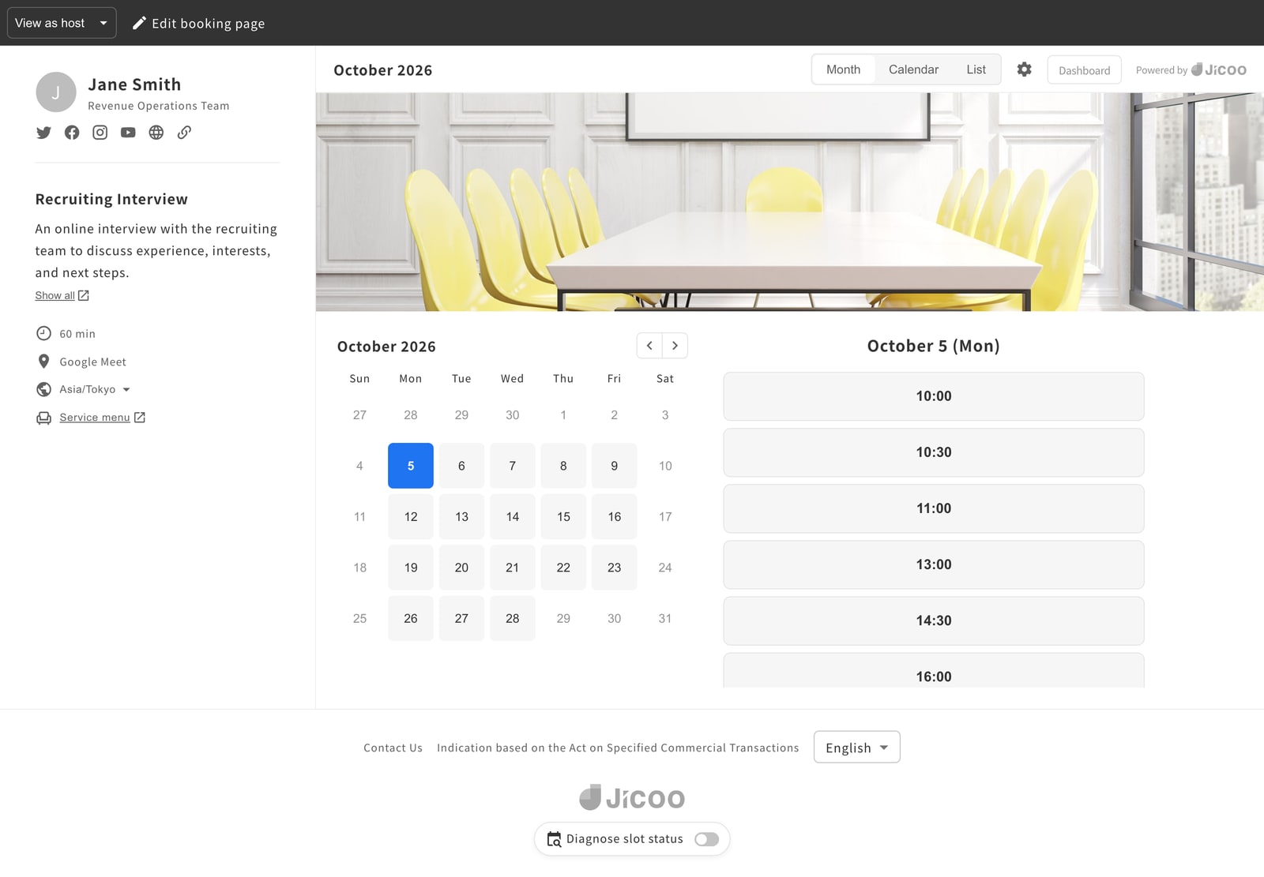
Task: Select the 16:00 time slot
Action: (934, 671)
